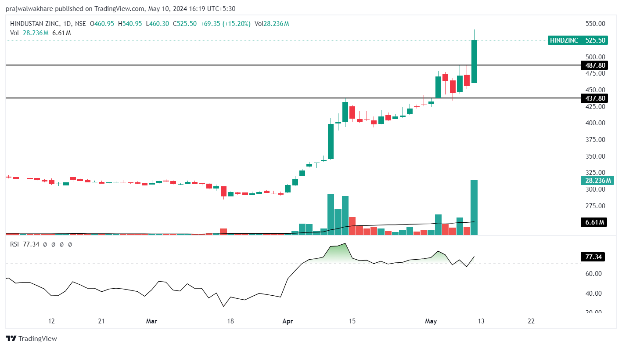Click the 13 date label on time axis
This screenshot has width=622, height=348.
[481, 321]
